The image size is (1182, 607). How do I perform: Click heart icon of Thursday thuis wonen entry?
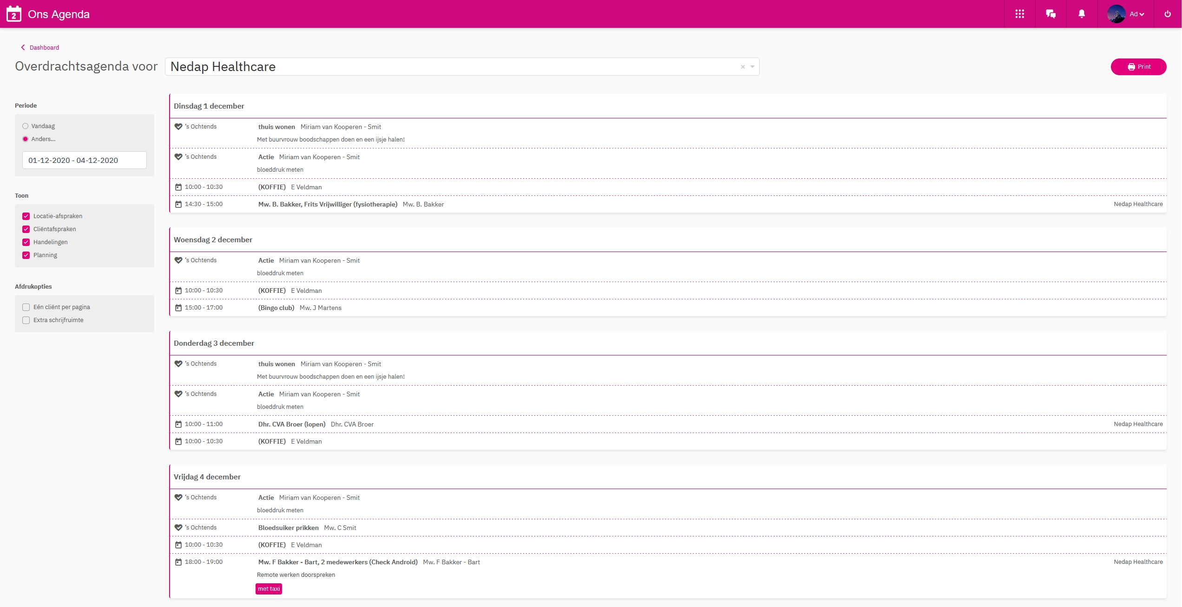tap(178, 364)
